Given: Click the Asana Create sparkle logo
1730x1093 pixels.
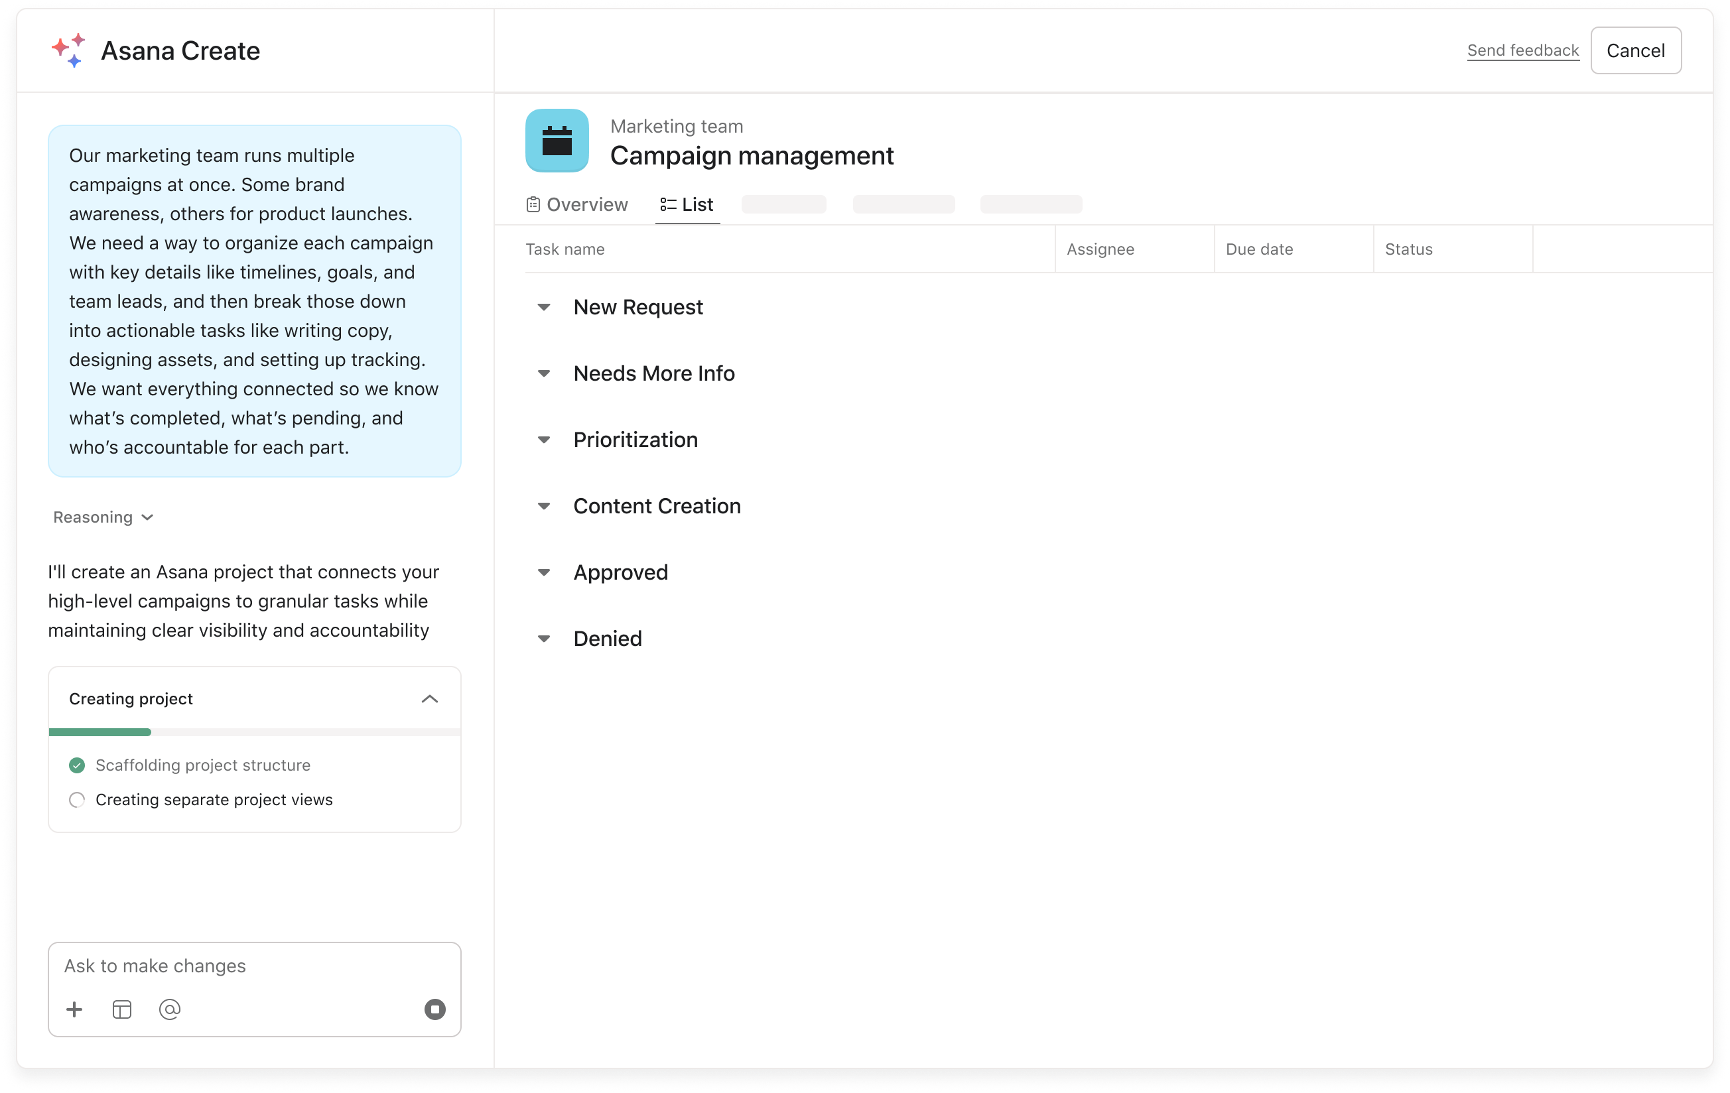Looking at the screenshot, I should 68,50.
